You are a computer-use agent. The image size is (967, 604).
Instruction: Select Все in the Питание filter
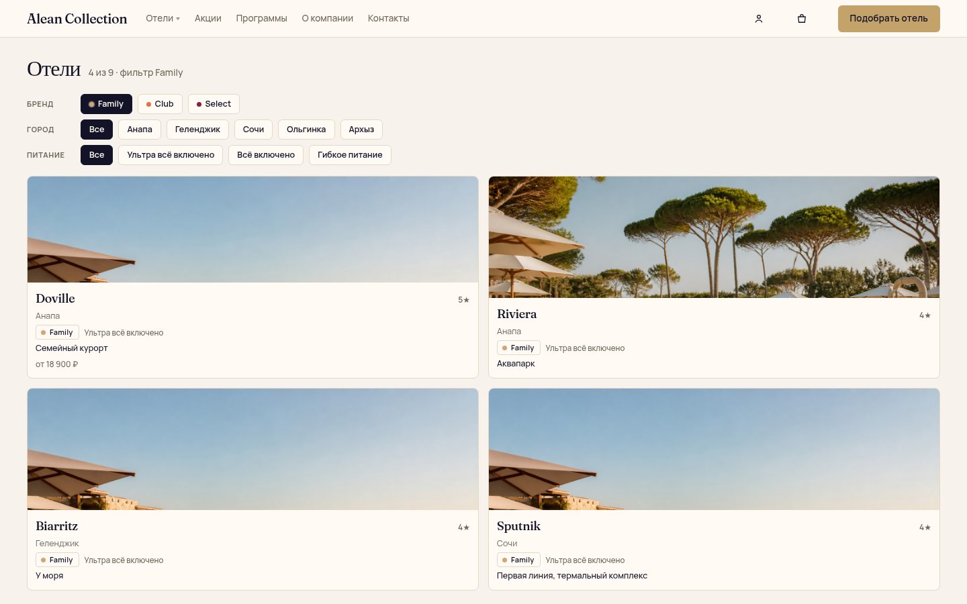97,155
